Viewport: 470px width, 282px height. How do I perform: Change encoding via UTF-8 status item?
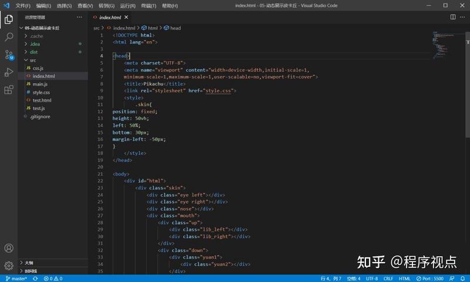372,278
